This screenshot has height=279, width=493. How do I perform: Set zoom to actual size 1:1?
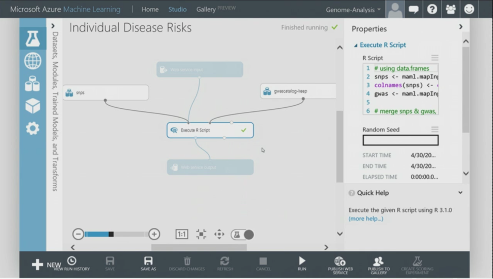coord(182,234)
